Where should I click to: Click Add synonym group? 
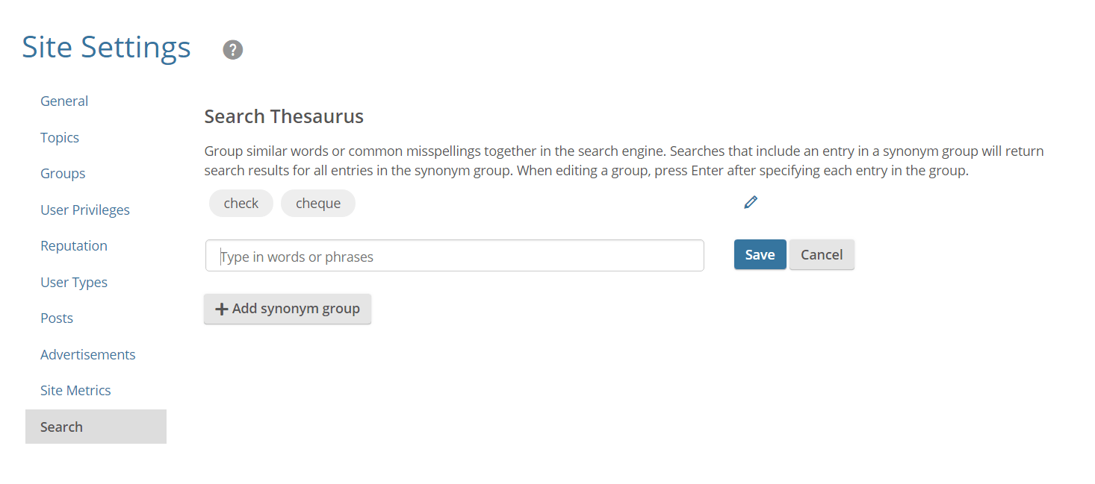tap(287, 309)
